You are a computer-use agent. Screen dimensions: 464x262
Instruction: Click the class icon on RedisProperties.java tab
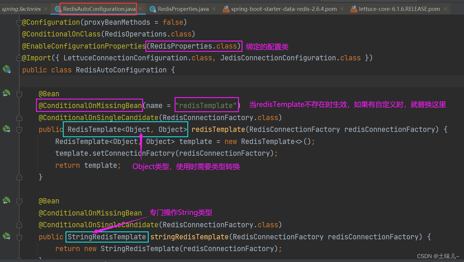153,9
